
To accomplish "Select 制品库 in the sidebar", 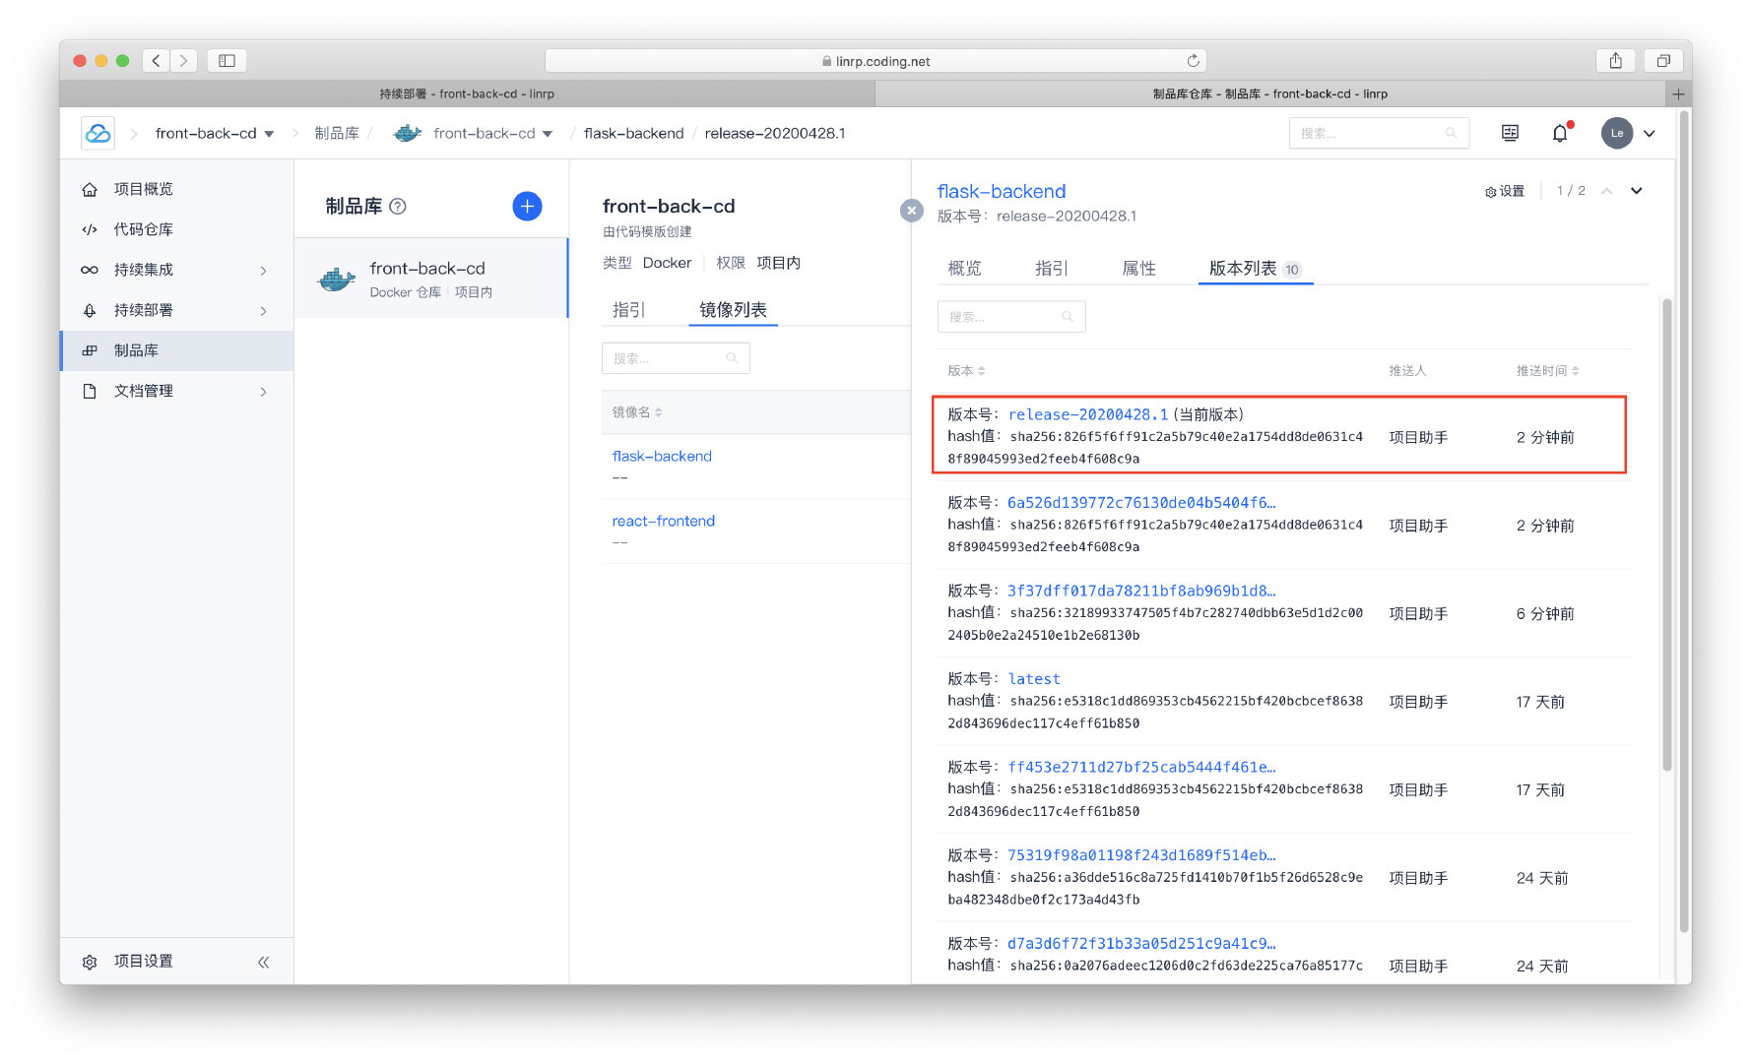I will pos(177,350).
